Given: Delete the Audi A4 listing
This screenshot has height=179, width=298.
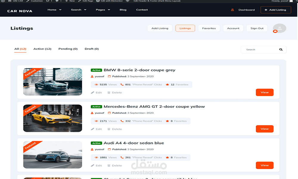Looking at the screenshot, I should [x=115, y=166].
